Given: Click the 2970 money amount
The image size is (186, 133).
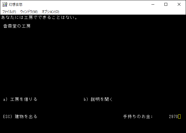Looking at the screenshot, I should (173, 117).
